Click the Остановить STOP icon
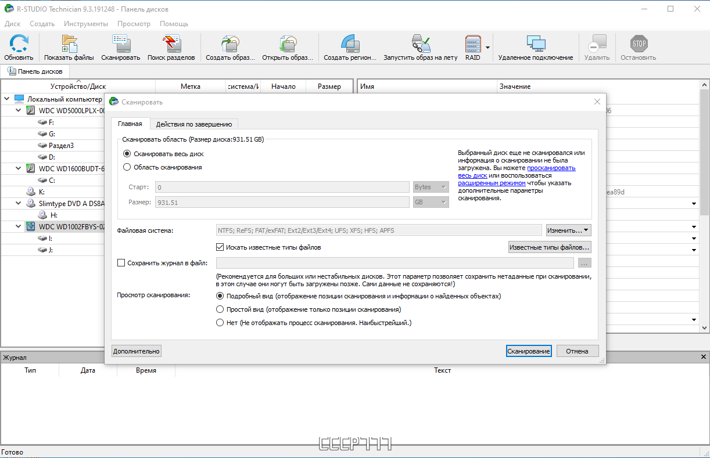This screenshot has width=710, height=458. [639, 44]
